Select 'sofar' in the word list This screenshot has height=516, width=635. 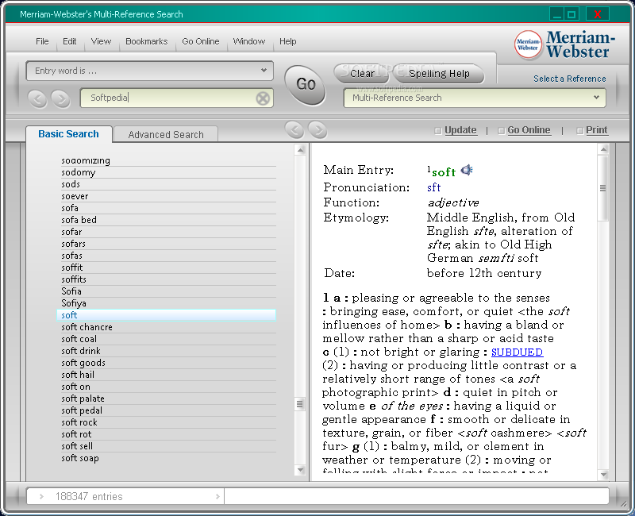click(167, 232)
